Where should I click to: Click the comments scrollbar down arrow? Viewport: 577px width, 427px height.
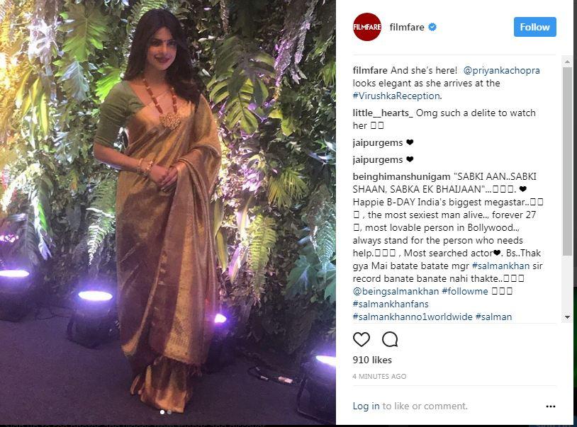pos(567,317)
